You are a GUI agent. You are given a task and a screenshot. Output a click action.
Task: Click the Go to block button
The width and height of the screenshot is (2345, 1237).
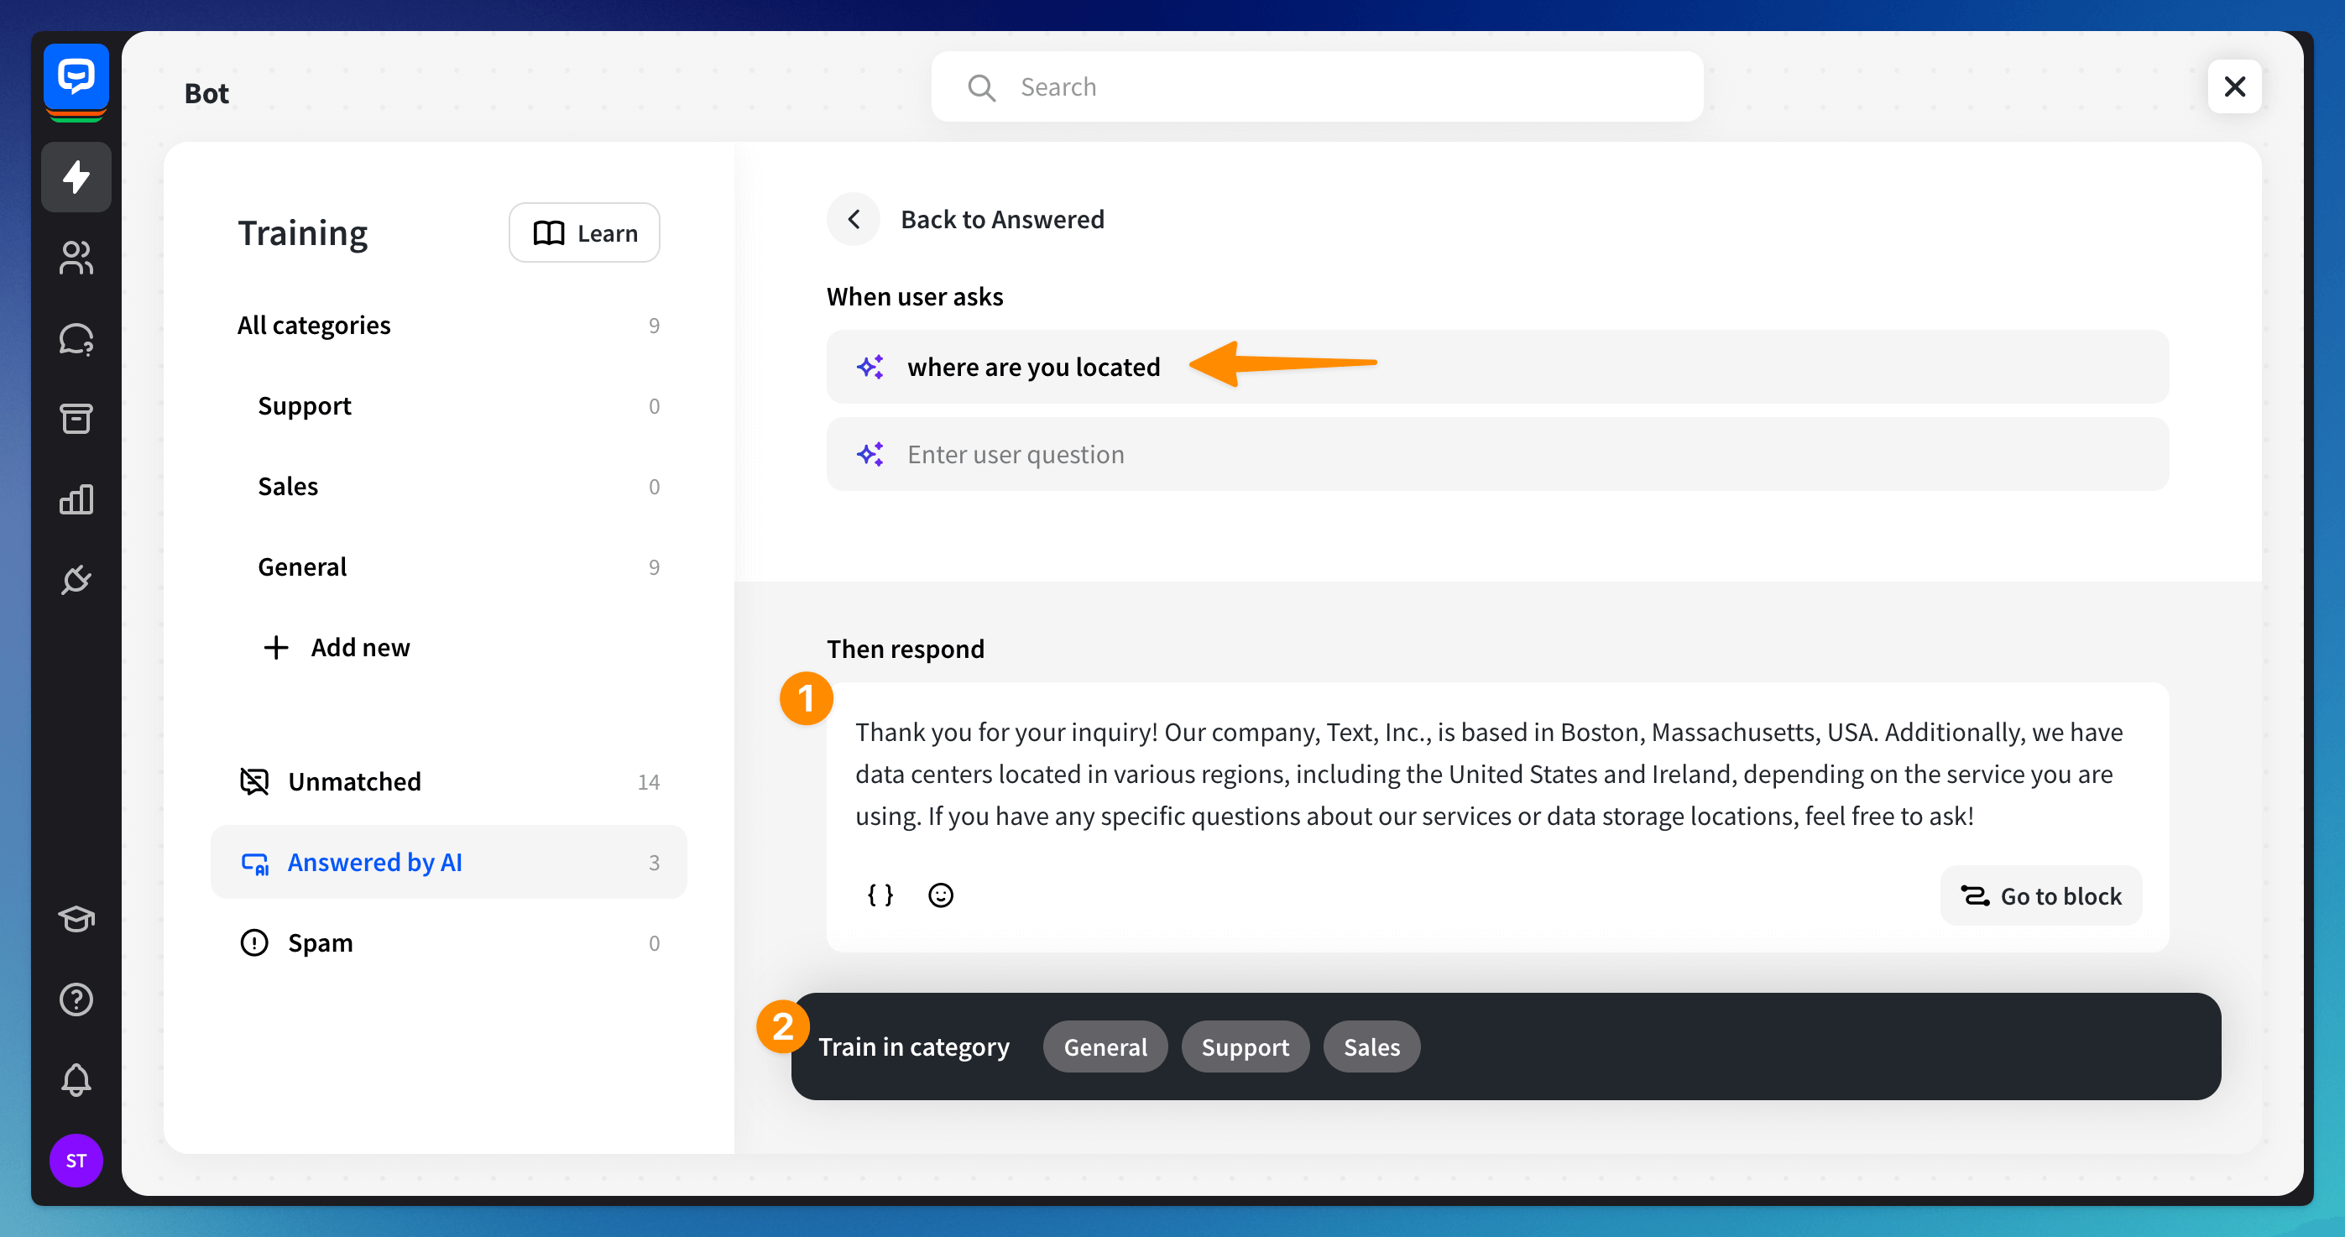[2040, 895]
